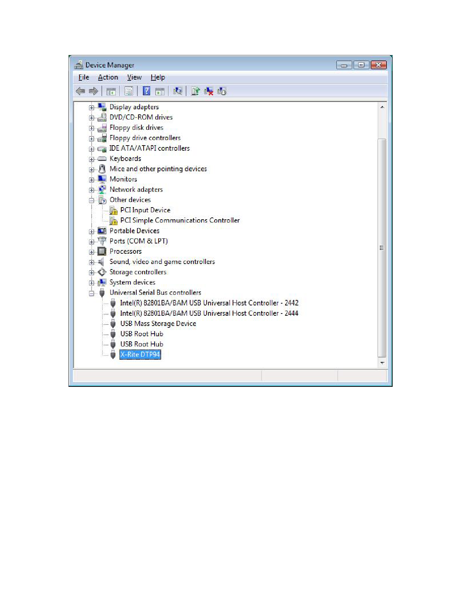Expand the Display adapters category
This screenshot has width=467, height=605.
(92, 107)
